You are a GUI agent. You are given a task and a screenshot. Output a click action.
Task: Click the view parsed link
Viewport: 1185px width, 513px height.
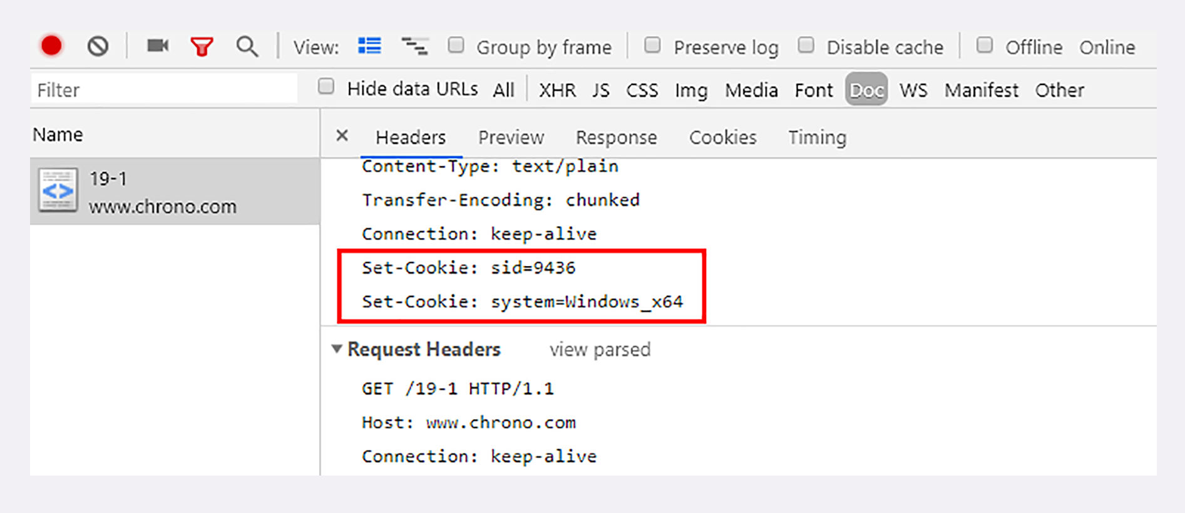point(600,349)
